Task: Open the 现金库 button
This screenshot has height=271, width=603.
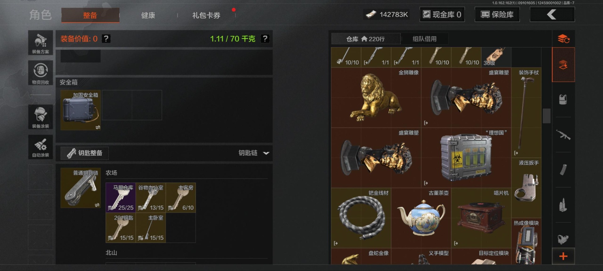Action: (x=442, y=14)
